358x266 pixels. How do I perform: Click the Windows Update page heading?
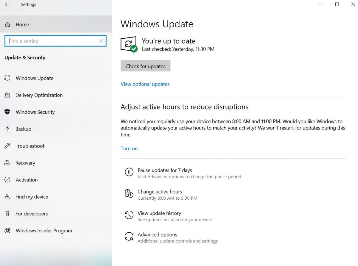(x=157, y=24)
